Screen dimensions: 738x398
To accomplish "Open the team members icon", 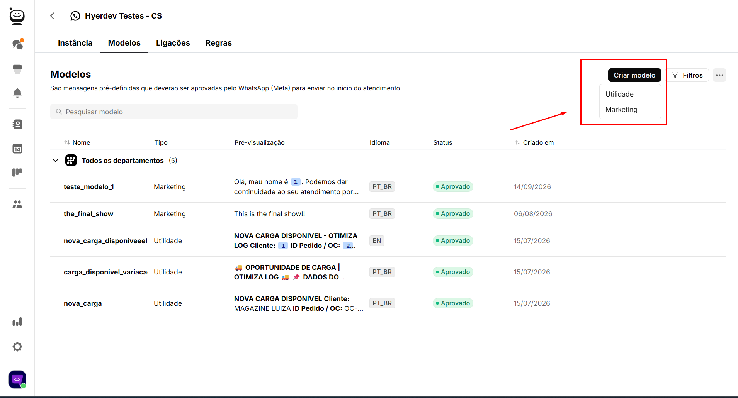I will pyautogui.click(x=17, y=204).
